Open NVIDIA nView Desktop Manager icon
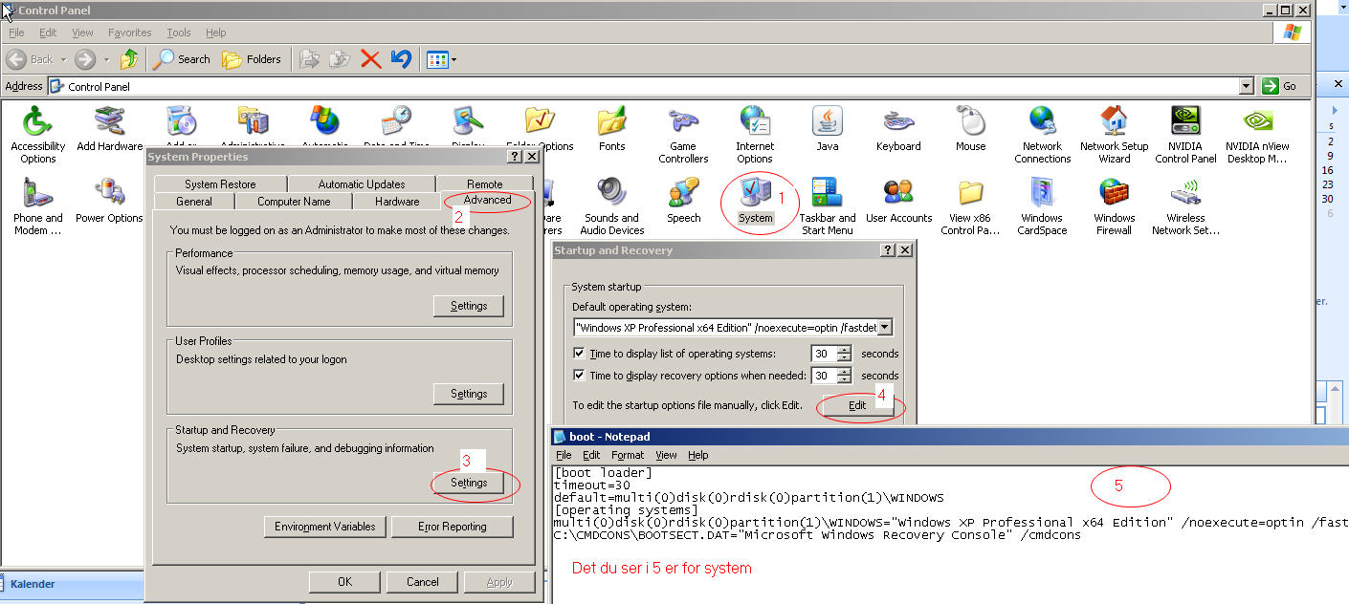 [x=1258, y=135]
